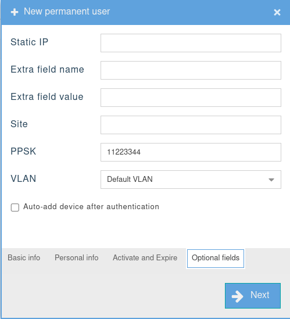The height and width of the screenshot is (319, 290).
Task: Click the PPSK field label
Action: tap(23, 151)
